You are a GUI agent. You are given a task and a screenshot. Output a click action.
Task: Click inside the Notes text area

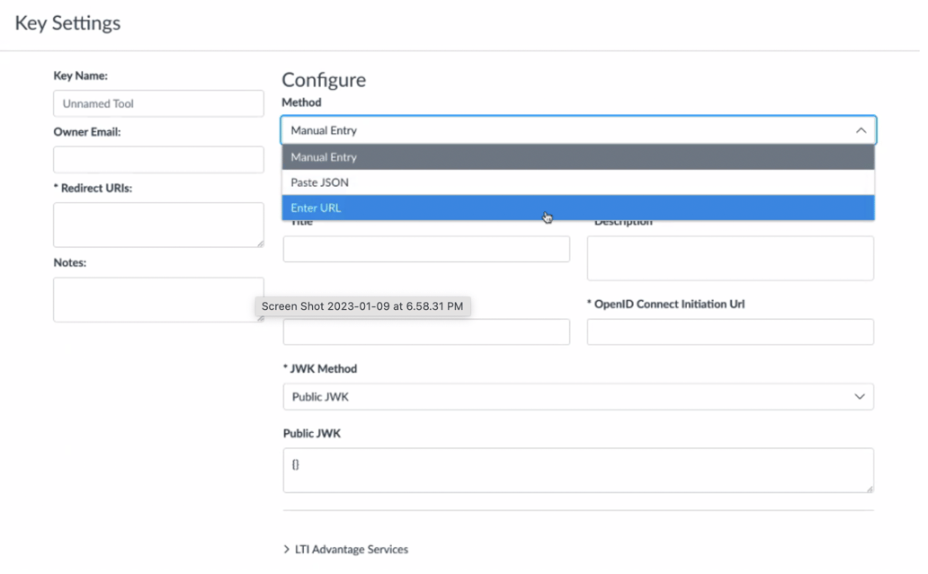(x=158, y=299)
